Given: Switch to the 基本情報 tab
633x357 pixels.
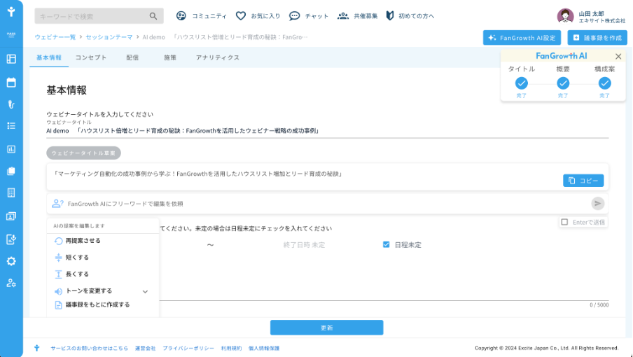Looking at the screenshot, I should (x=49, y=57).
